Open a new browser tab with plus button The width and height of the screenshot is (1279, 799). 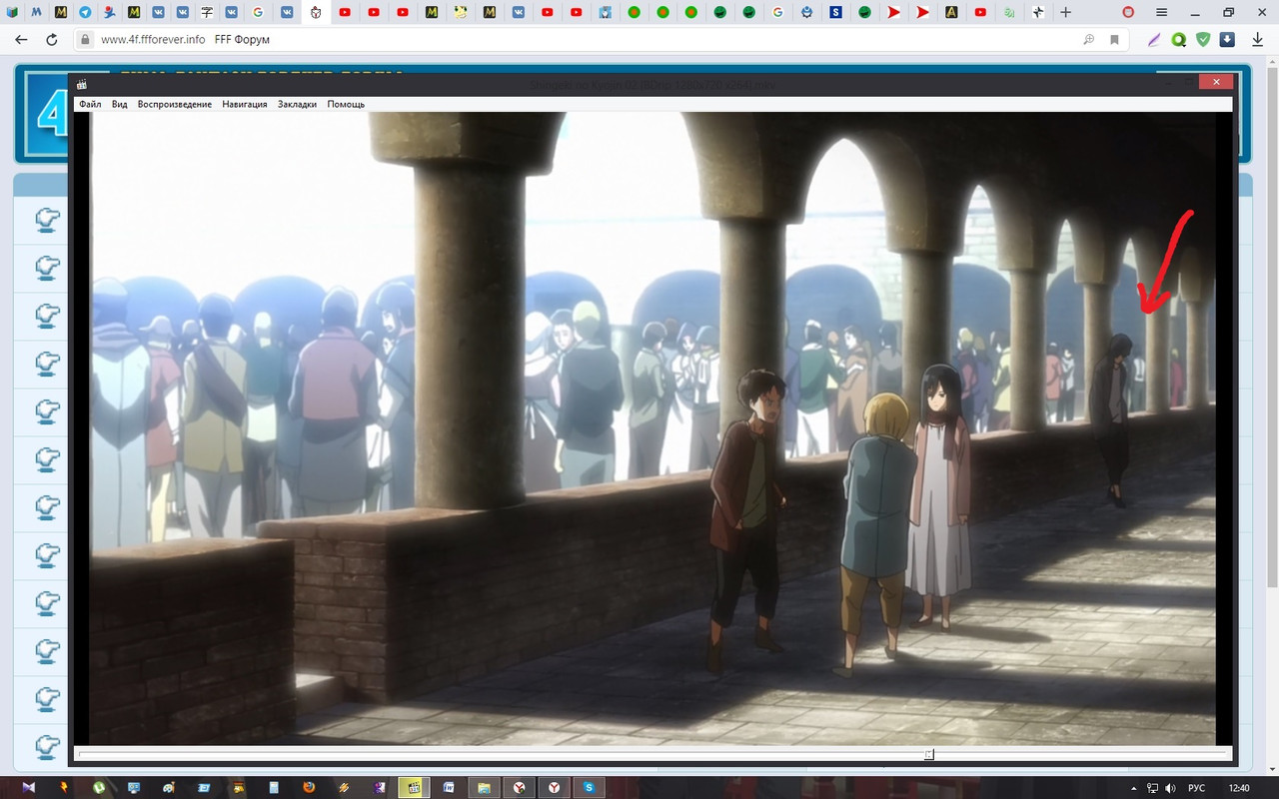coord(1065,12)
